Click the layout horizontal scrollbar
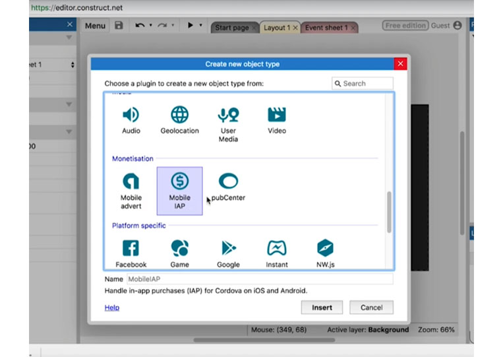The height and width of the screenshot is (357, 503). click(264, 340)
